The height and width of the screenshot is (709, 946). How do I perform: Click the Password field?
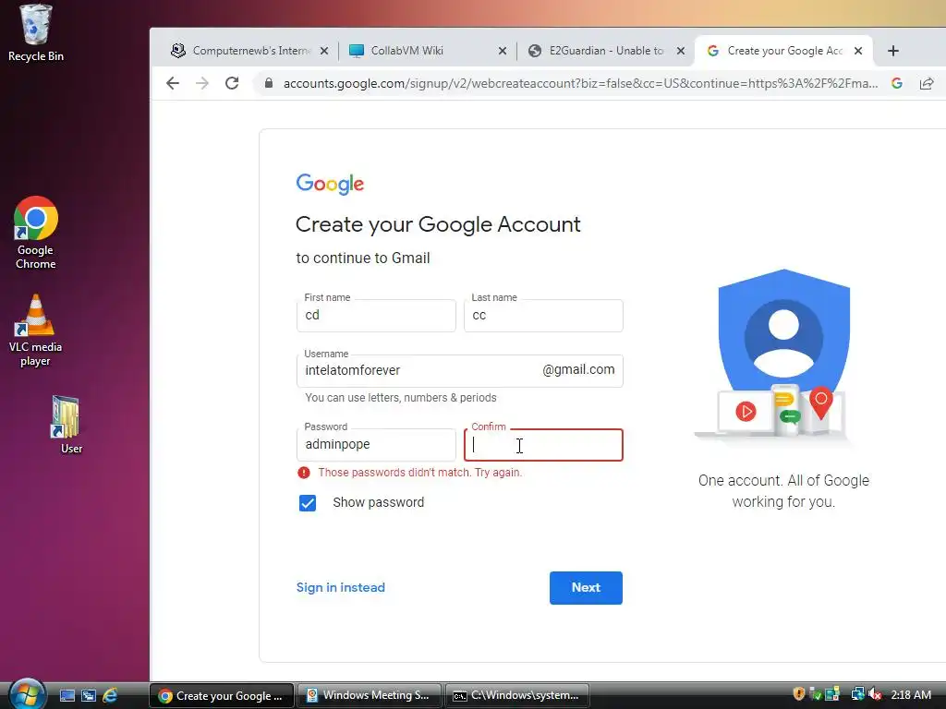point(376,445)
